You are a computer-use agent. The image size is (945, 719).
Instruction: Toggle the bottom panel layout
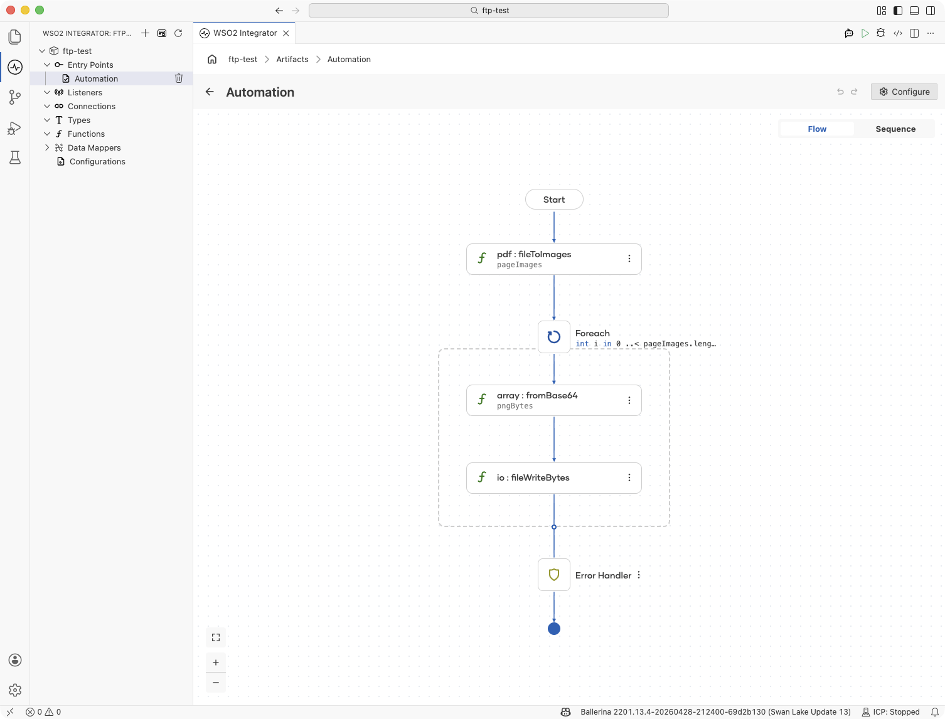(x=914, y=11)
